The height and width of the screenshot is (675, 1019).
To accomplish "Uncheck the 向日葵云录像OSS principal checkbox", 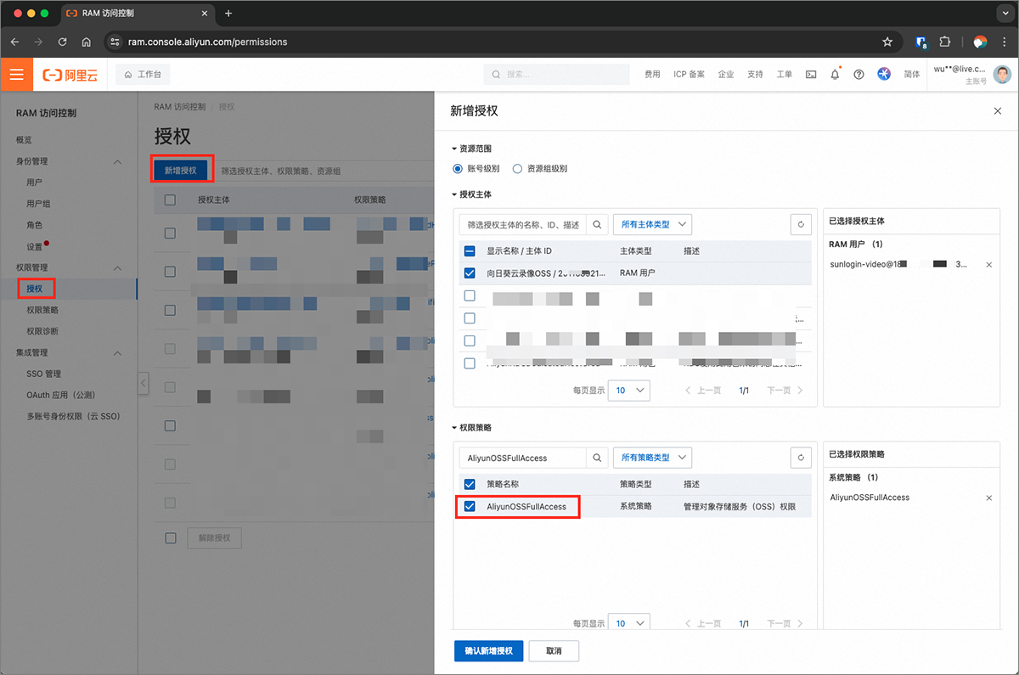I will (x=470, y=273).
